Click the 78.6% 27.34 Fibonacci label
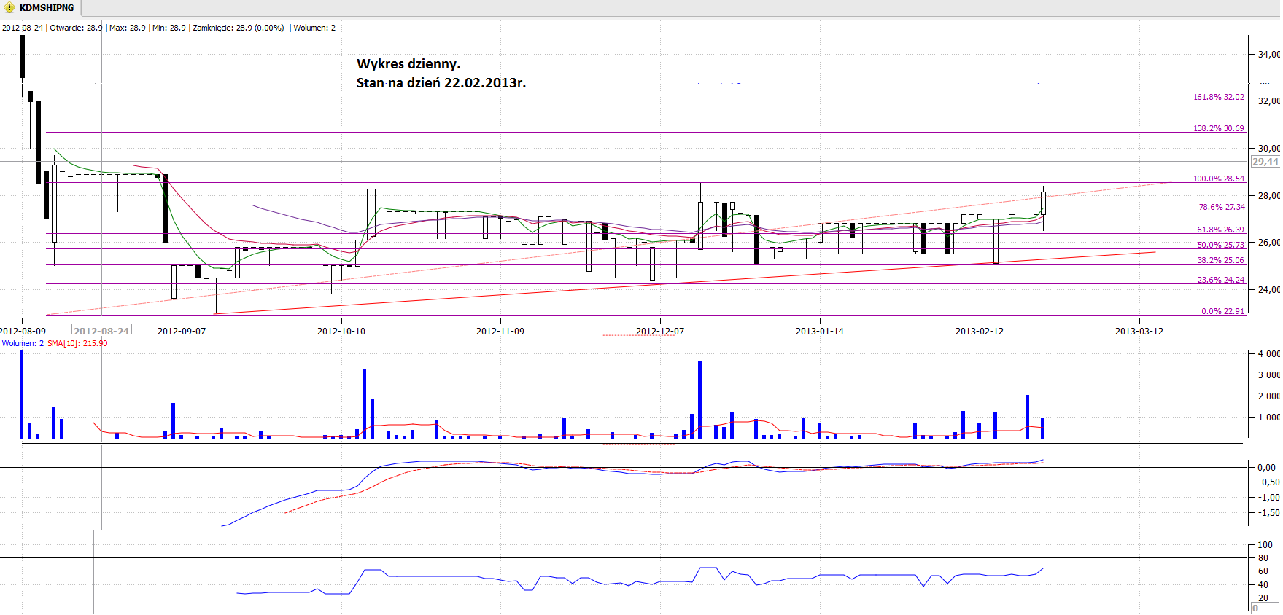The image size is (1283, 615). tap(1222, 207)
